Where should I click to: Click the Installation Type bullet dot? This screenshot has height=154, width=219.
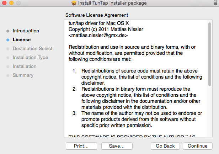(x=8, y=58)
